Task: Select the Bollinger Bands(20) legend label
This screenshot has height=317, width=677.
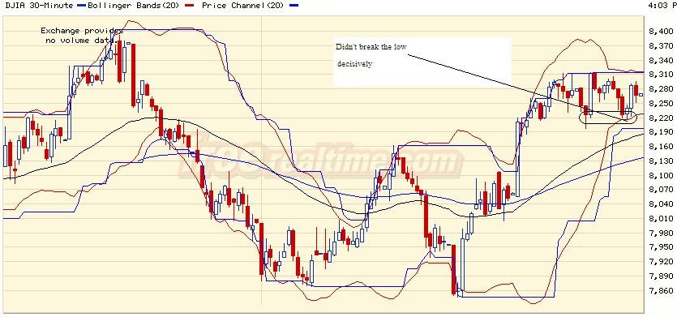Action: point(133,6)
